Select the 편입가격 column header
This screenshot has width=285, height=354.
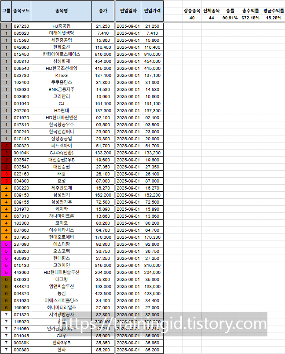(x=152, y=11)
